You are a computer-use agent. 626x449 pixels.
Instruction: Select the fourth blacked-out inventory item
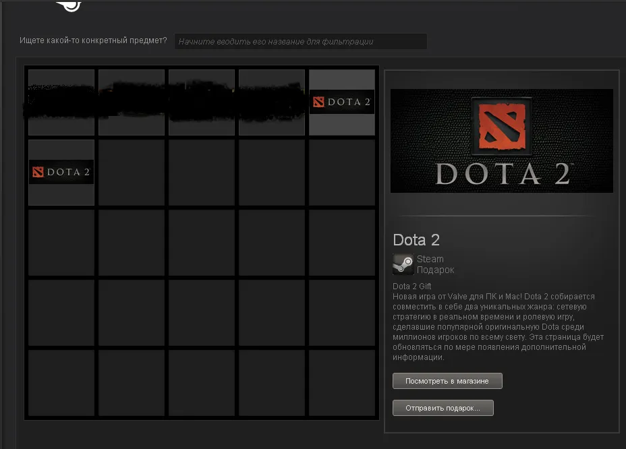coord(272,102)
